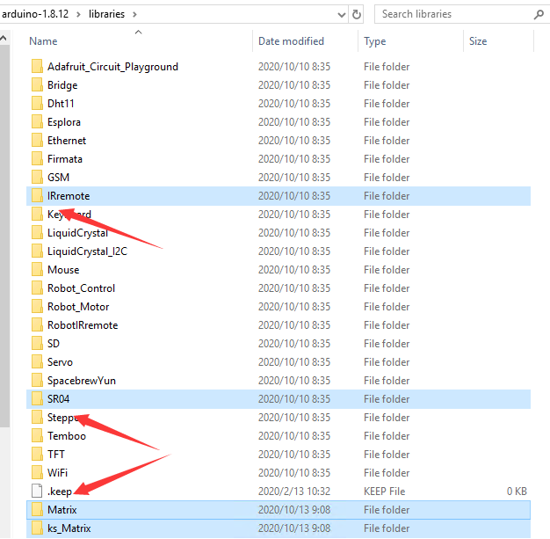
Task: Click the Robot_Motor folder icon
Action: pyautogui.click(x=37, y=306)
